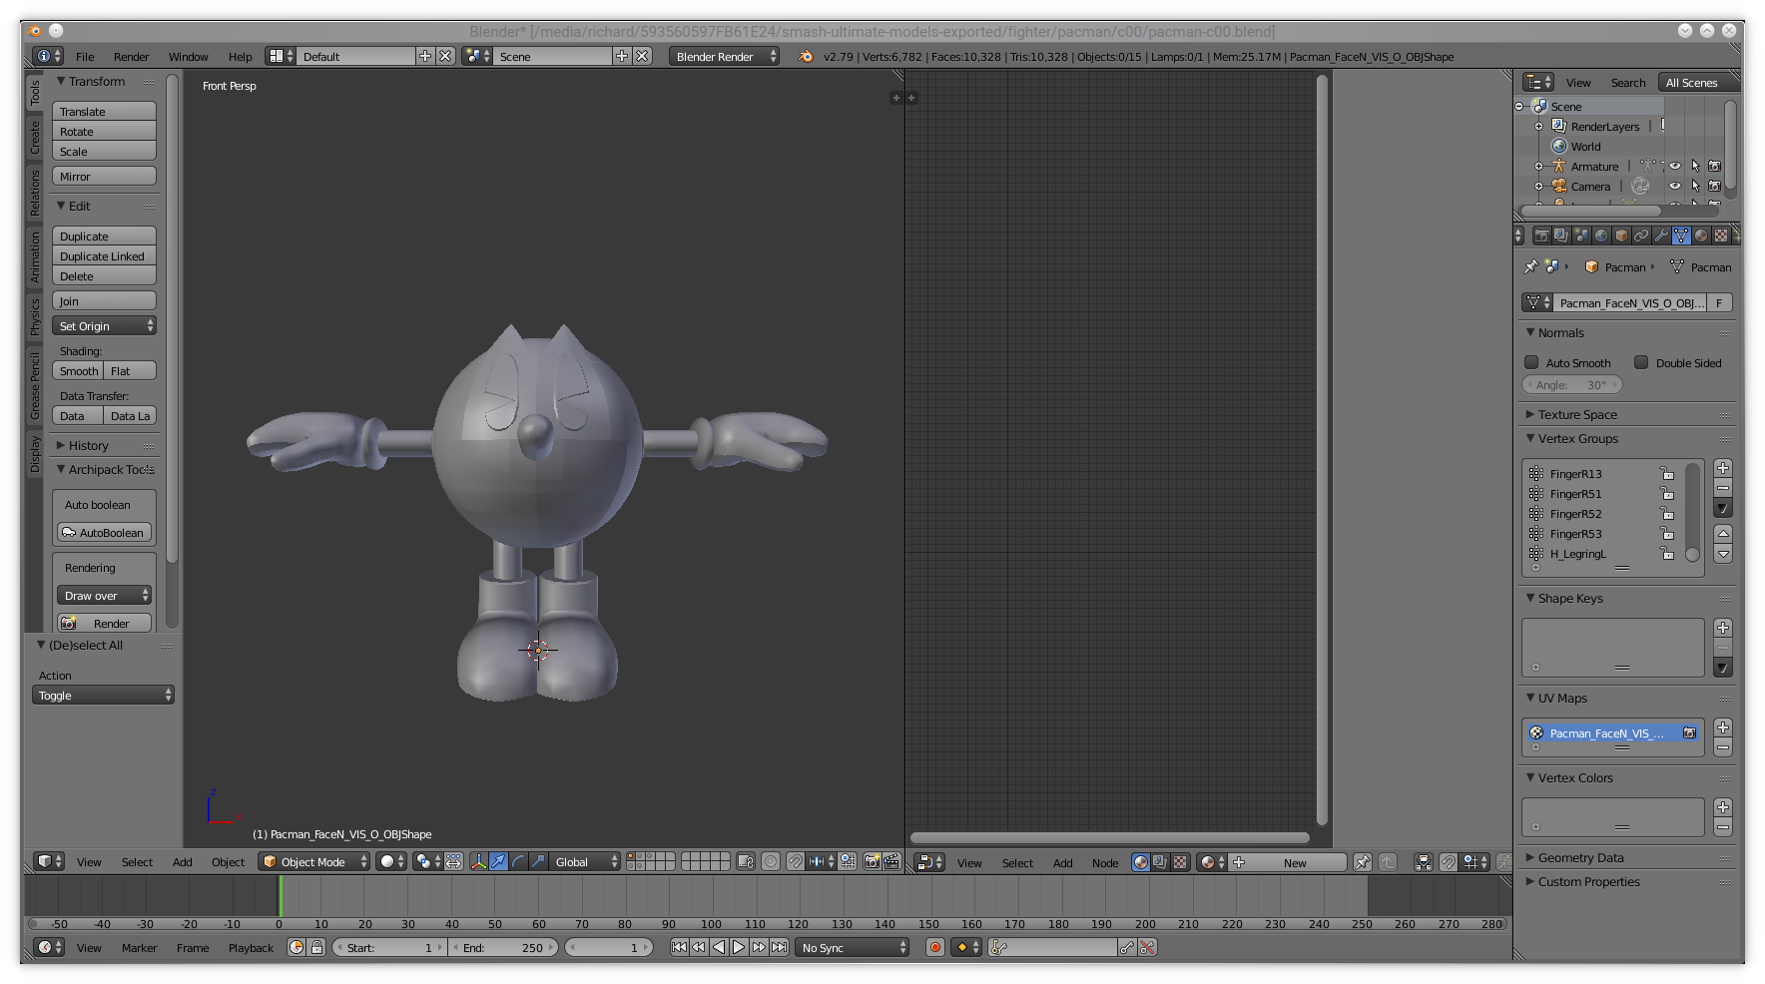
Task: Open the Render properties tab camera icon
Action: (1541, 236)
